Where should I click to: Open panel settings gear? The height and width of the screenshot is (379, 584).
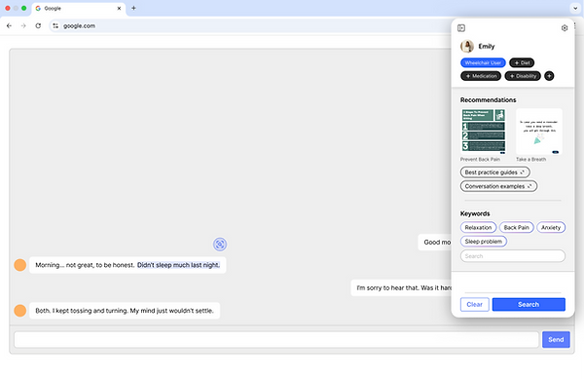565,28
